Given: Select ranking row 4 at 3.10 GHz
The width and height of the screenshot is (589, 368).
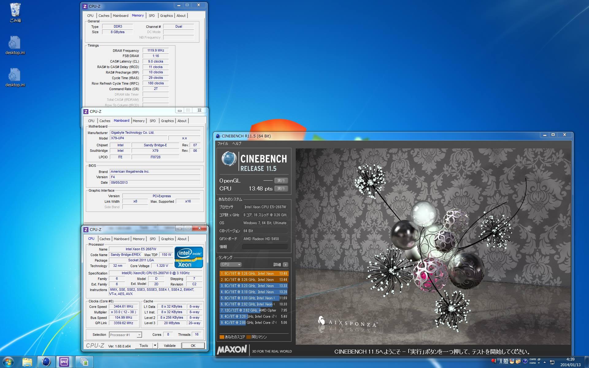Looking at the screenshot, I should click(254, 292).
